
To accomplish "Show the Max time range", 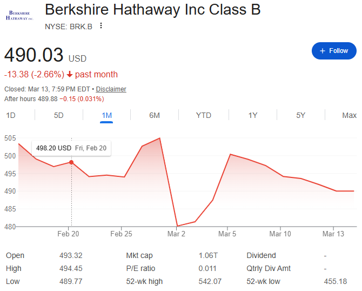I will coord(349,115).
